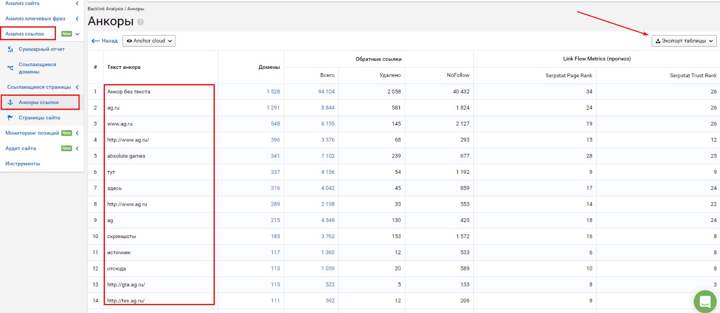720x313 pixels.
Task: Expand the Anchor cloud dropdown arrow
Action: (170, 41)
